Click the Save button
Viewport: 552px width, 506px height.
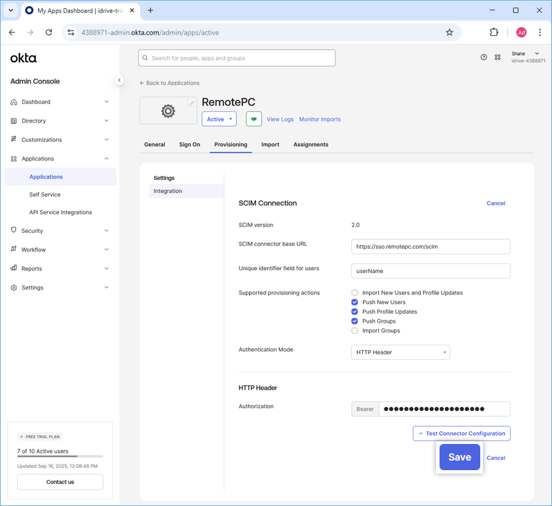(x=460, y=457)
